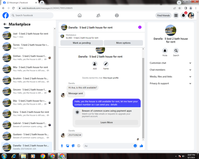The height and width of the screenshot is (159, 199).
Task: Click Find friends button
Action: [164, 16]
